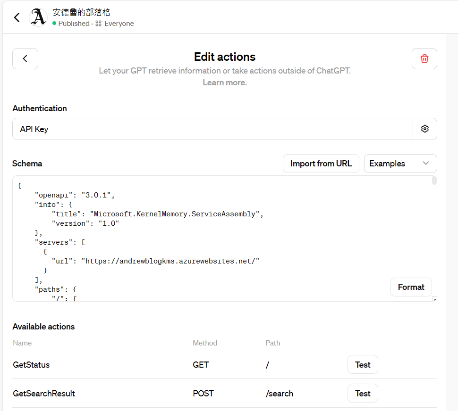458x411 pixels.
Task: Select the GetSearchResult action name
Action: (44, 394)
